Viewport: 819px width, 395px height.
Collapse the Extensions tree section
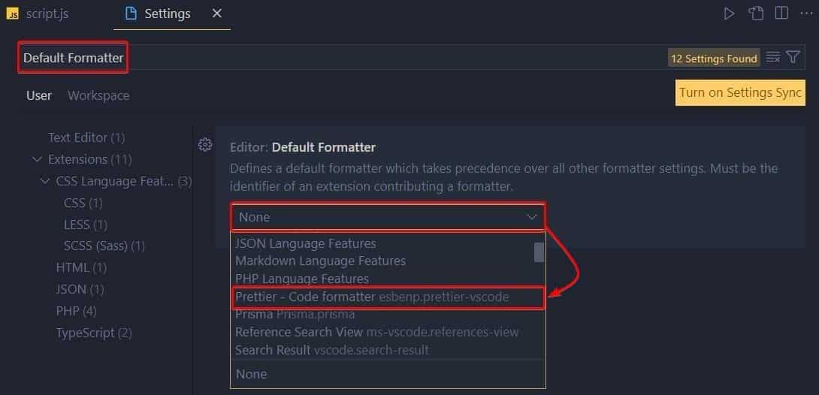(38, 159)
